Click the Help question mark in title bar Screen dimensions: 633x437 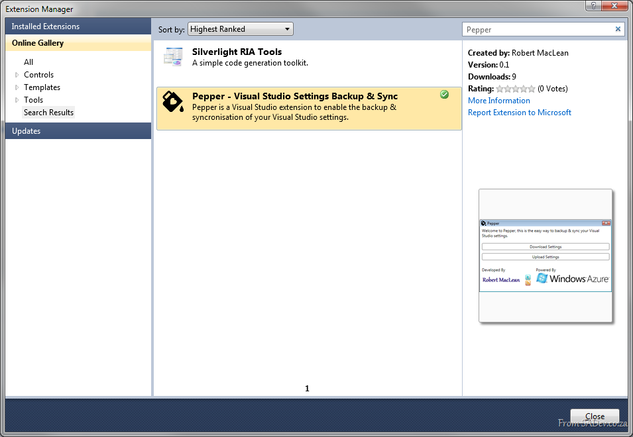[593, 6]
